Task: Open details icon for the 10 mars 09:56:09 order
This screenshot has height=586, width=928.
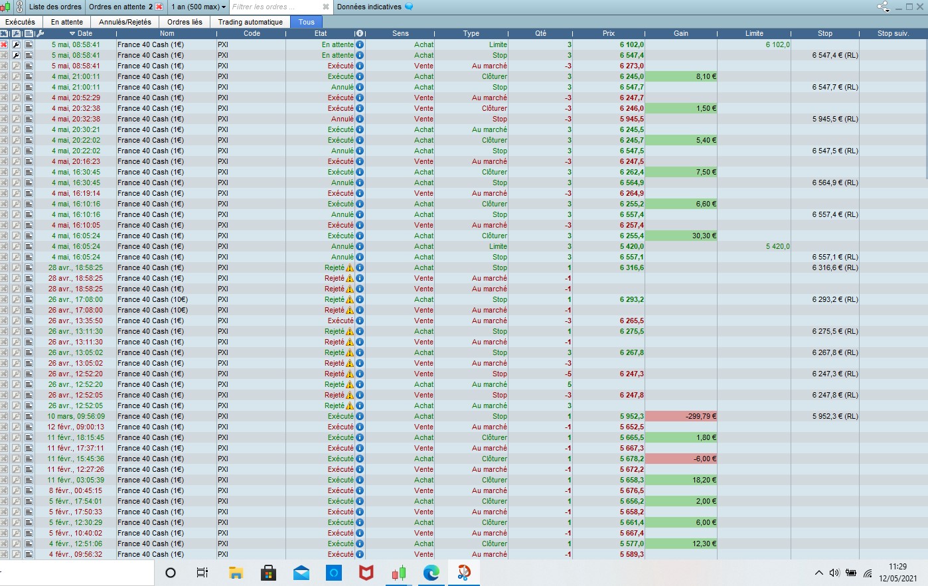Action: tap(29, 416)
